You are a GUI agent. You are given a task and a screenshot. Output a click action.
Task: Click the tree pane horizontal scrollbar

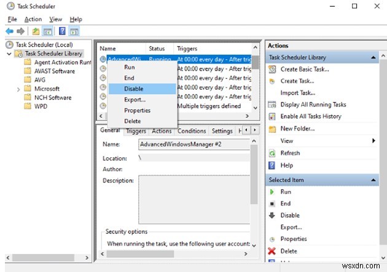[44, 258]
